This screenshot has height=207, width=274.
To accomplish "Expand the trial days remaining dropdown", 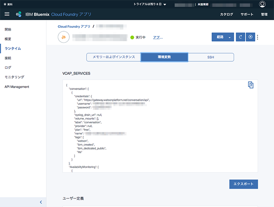I will (x=150, y=4).
